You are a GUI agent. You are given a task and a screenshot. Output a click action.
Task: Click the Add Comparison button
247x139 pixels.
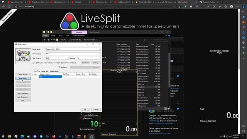(x=23, y=93)
